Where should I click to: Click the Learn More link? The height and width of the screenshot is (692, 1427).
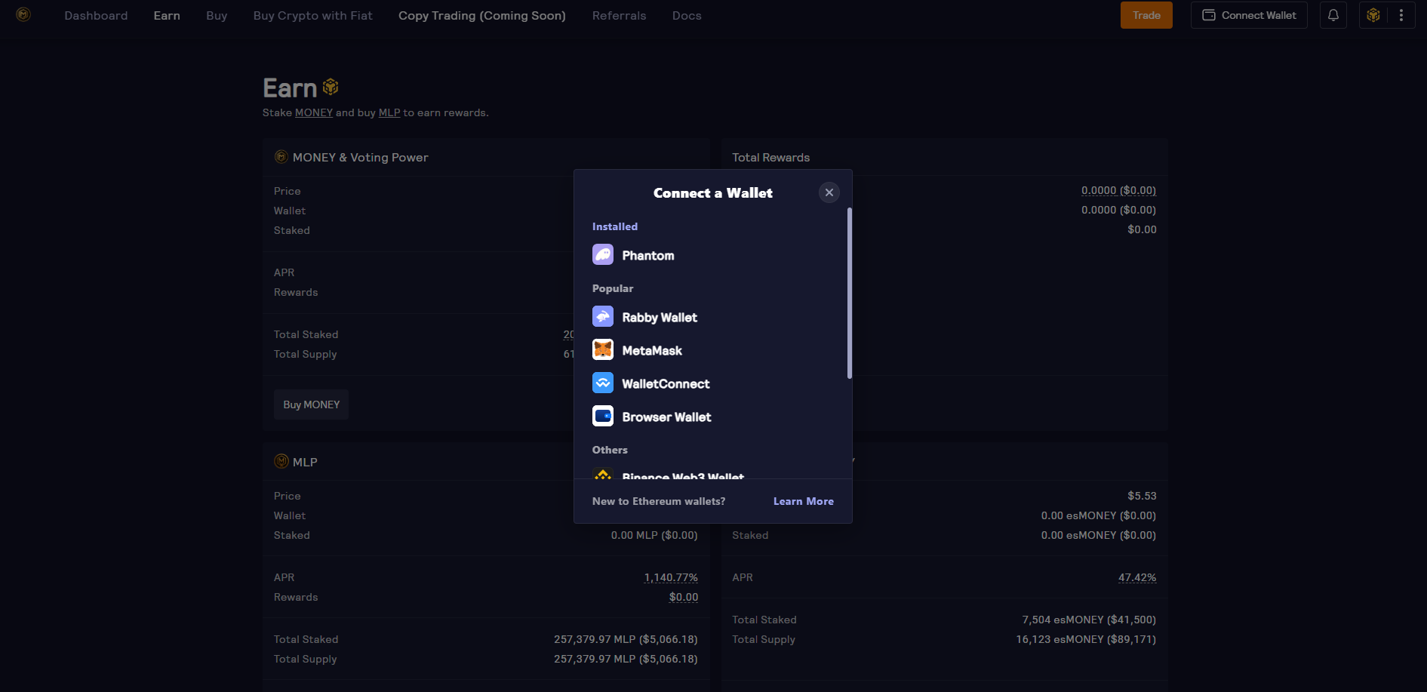(803, 501)
